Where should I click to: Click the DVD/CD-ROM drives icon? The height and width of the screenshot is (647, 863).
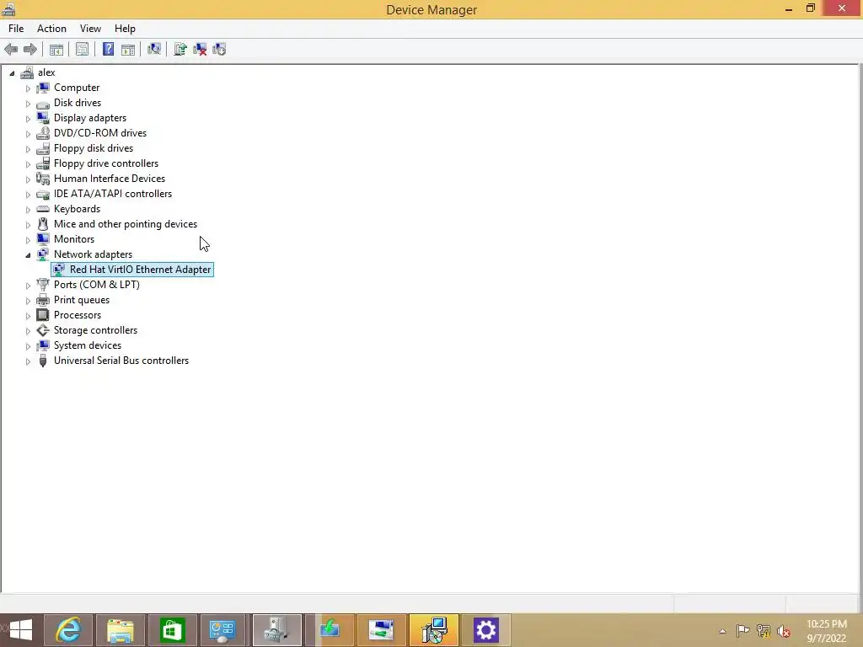point(42,133)
